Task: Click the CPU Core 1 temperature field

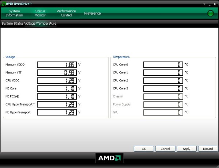Action: pyautogui.click(x=163, y=73)
